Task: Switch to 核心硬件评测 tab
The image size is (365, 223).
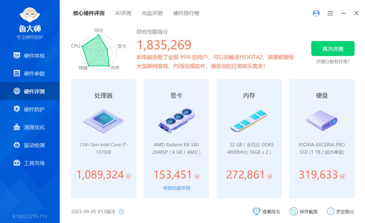Action: (89, 13)
